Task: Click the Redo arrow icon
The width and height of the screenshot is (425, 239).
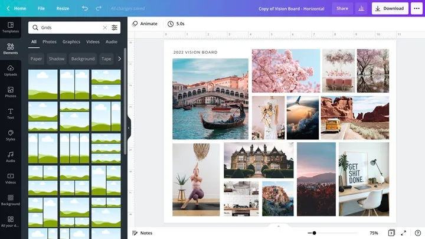Action: [99, 8]
